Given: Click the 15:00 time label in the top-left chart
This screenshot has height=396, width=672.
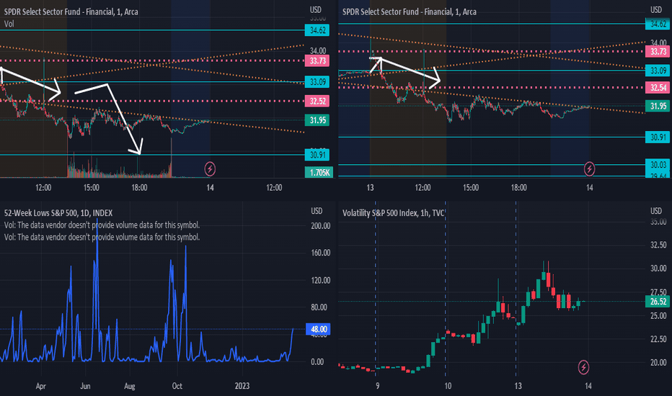Looking at the screenshot, I should (x=92, y=187).
